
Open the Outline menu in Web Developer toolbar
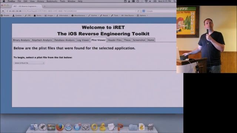(x=94, y=16)
